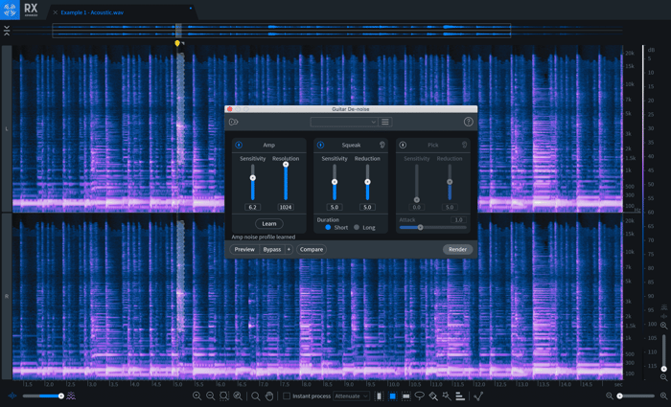Adjust the Amp Sensitivity slider handle
The image size is (671, 407).
(252, 178)
